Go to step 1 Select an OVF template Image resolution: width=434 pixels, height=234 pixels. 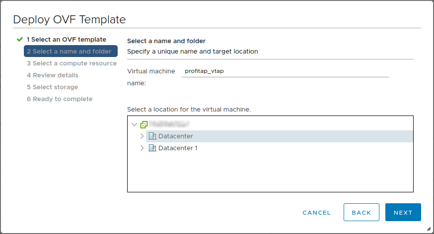click(x=66, y=39)
